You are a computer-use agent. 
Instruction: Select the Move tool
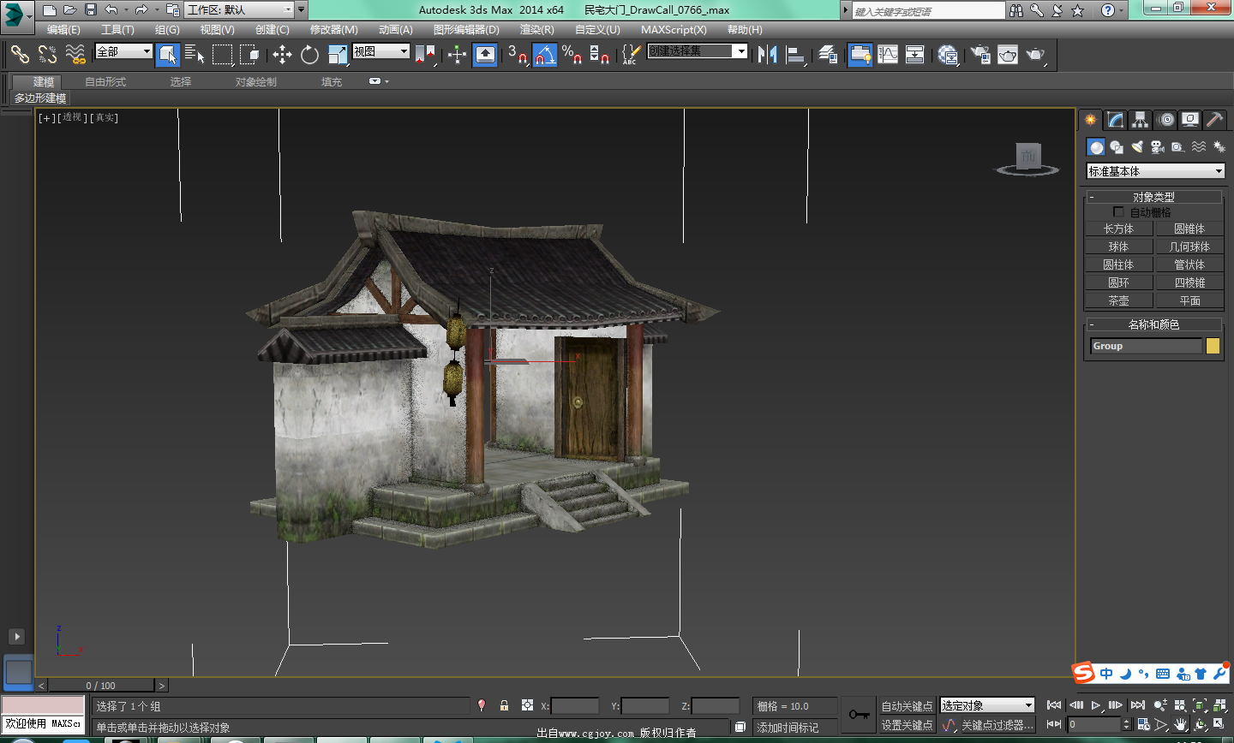coord(282,55)
